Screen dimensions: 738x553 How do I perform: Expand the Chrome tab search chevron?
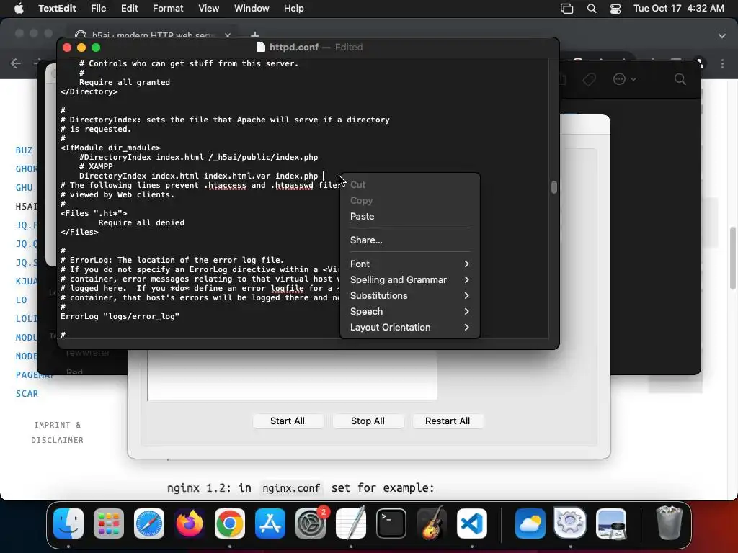pyautogui.click(x=722, y=36)
